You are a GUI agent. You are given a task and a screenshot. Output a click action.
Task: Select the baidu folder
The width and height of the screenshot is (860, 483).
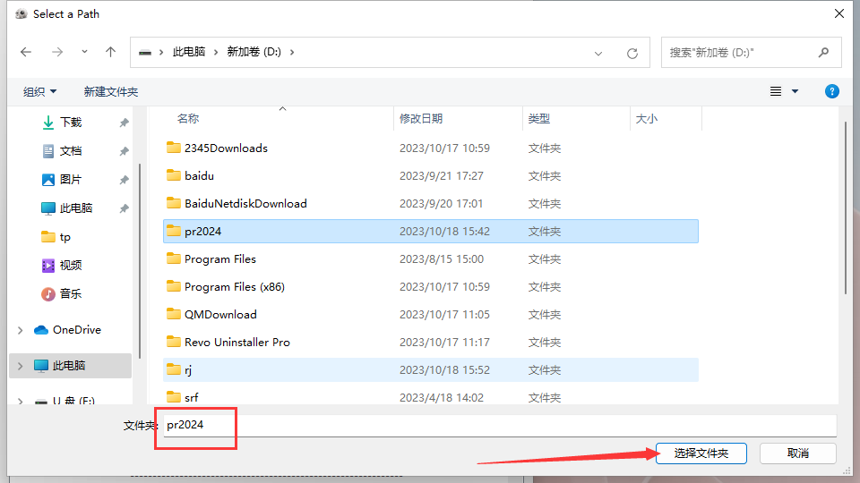tap(431, 176)
